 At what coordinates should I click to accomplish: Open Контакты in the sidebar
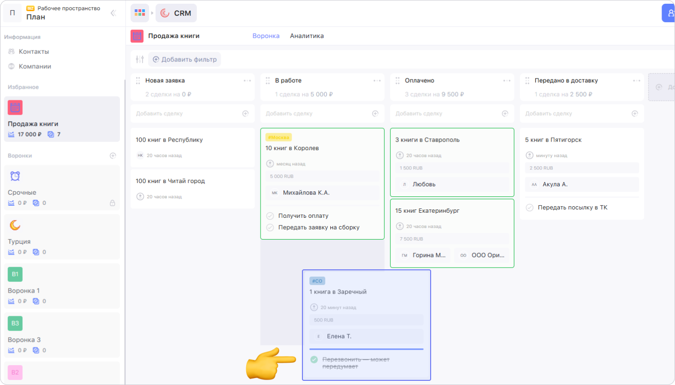click(33, 52)
